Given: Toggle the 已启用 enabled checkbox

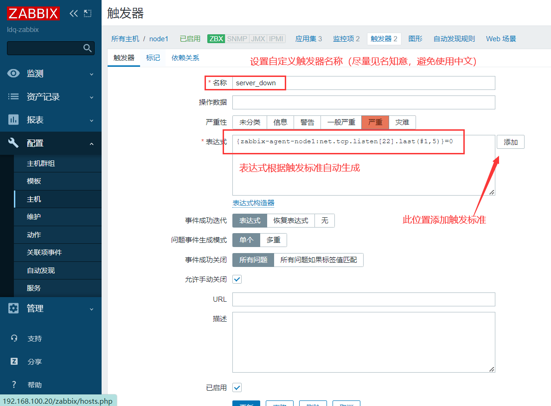Looking at the screenshot, I should 237,387.
